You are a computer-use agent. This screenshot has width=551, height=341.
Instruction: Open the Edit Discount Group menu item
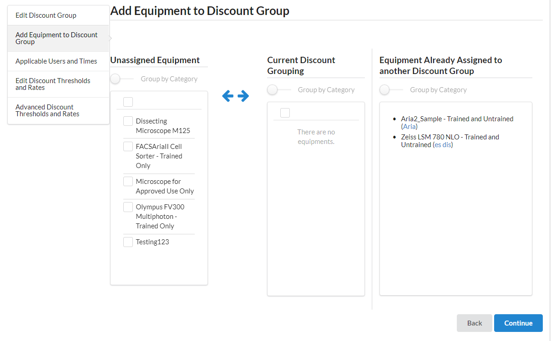click(46, 15)
